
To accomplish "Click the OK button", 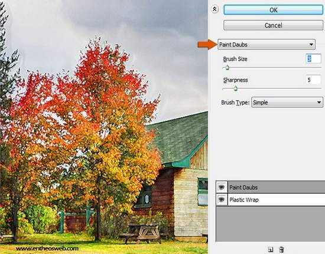I will point(273,9).
